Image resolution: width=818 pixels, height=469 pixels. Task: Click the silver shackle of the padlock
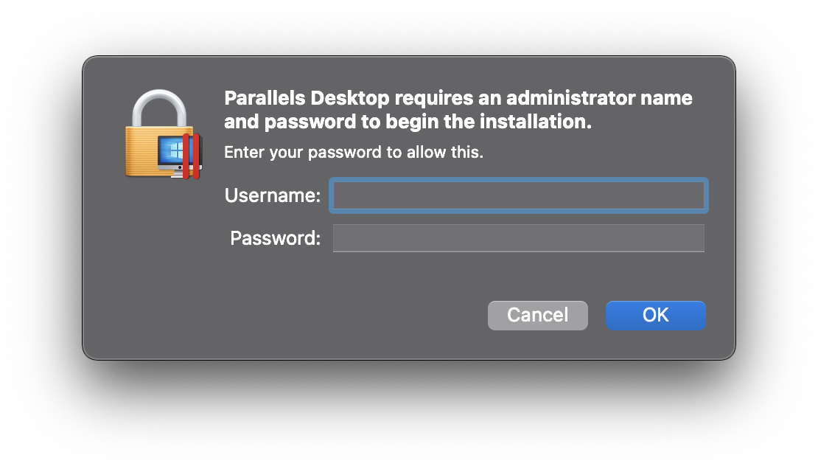point(159,108)
